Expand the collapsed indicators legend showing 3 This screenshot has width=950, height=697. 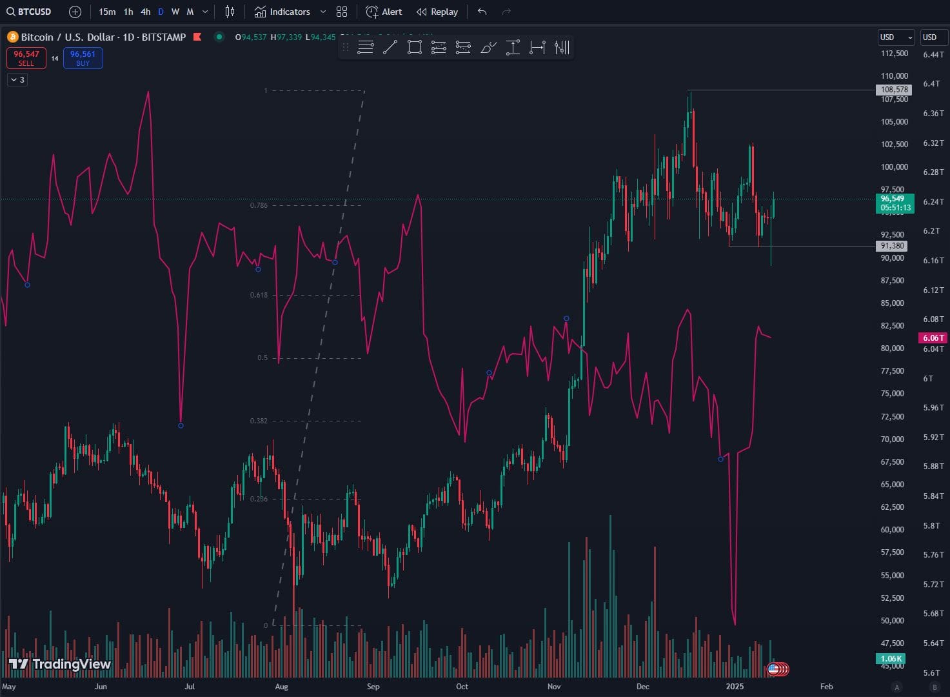17,79
